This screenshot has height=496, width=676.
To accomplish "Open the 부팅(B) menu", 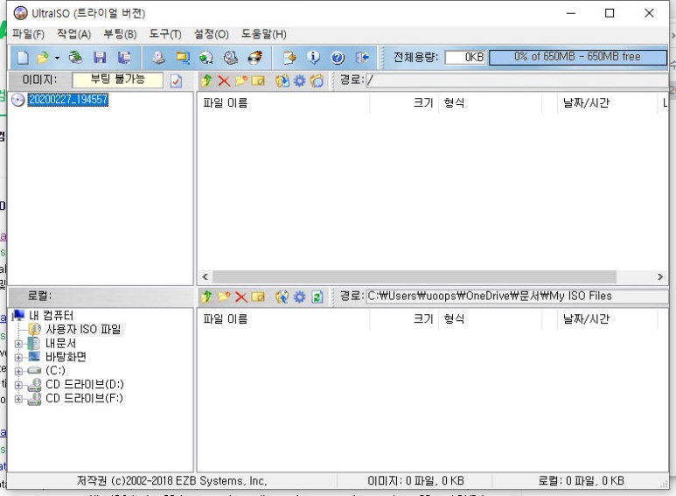I will point(121,34).
